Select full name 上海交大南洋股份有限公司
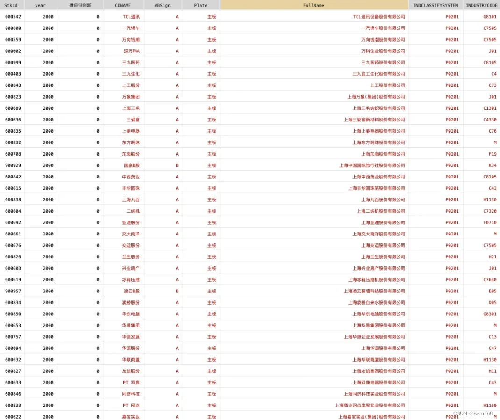The width and height of the screenshot is (500, 420). (x=379, y=234)
